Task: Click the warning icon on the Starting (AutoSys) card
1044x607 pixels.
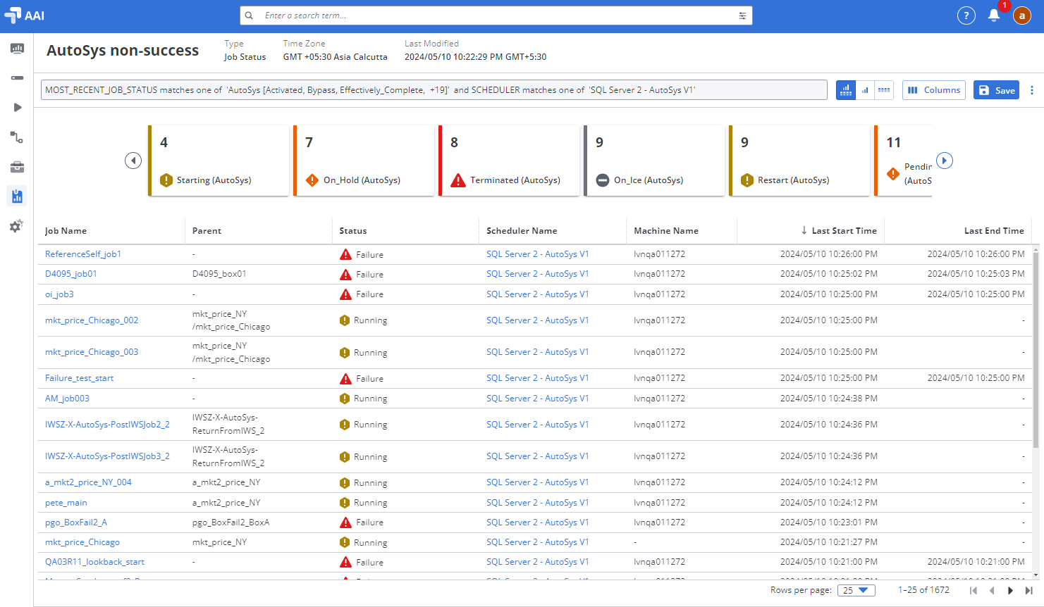Action: [x=166, y=180]
